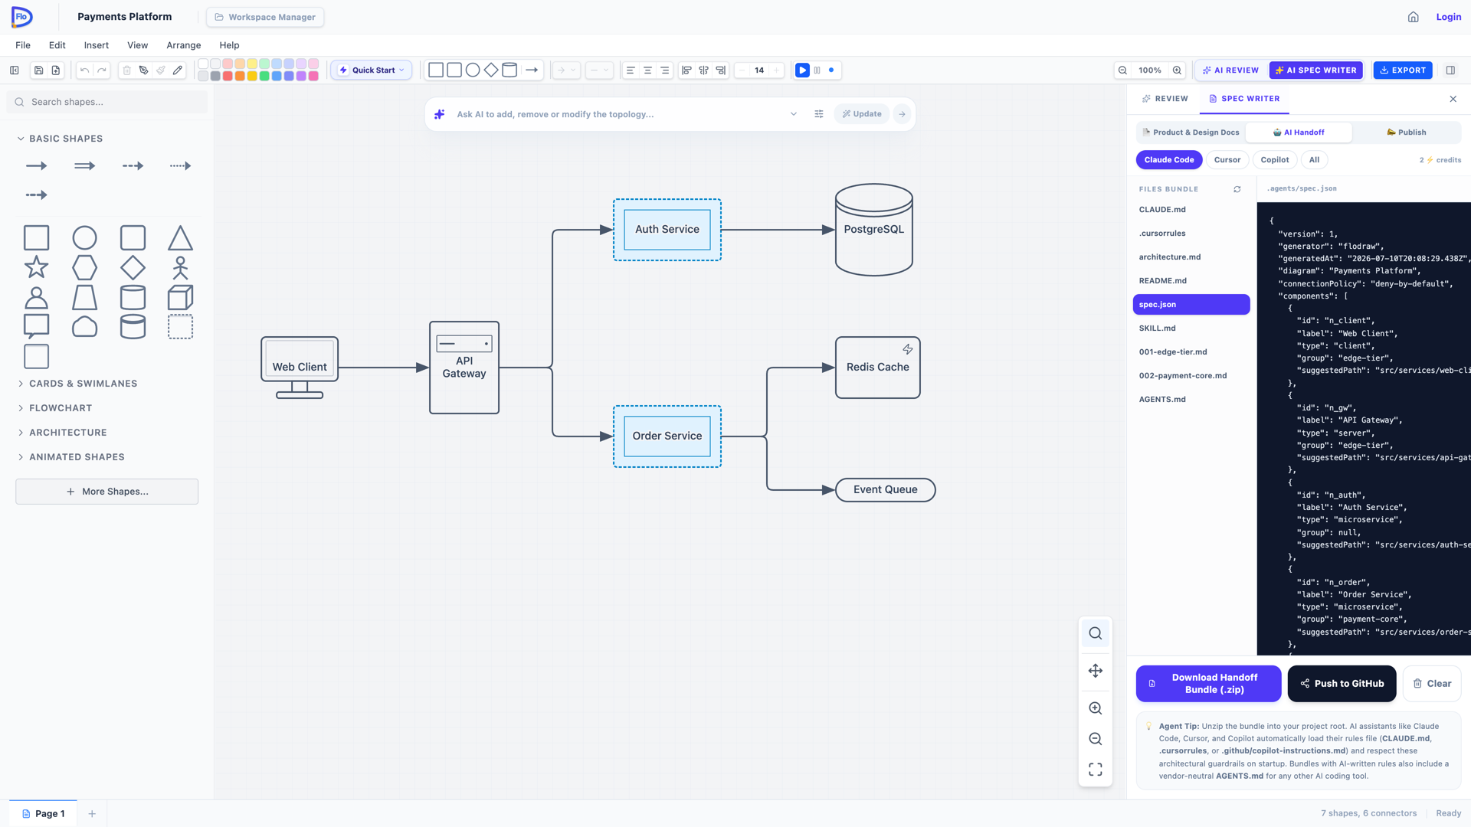The width and height of the screenshot is (1471, 827).
Task: Click the Delete trash icon in toolbar
Action: click(127, 70)
